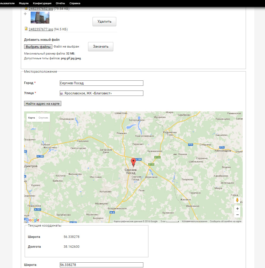Click the Выбрать файлы button
Image resolution: width=265 pixels, height=268 pixels.
[x=38, y=47]
